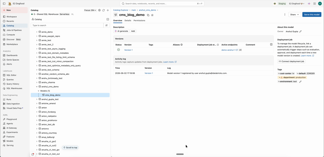324x157 pixels.
Task: Collapse the Catalog tree panel
Action: click(x=108, y=19)
